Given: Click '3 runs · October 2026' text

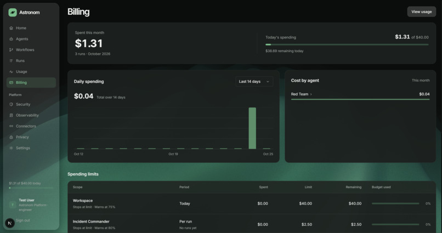Looking at the screenshot, I should [93, 54].
